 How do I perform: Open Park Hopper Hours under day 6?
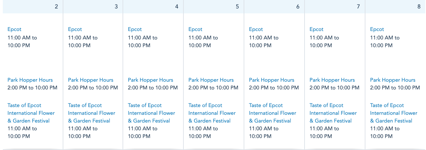pyautogui.click(x=272, y=80)
